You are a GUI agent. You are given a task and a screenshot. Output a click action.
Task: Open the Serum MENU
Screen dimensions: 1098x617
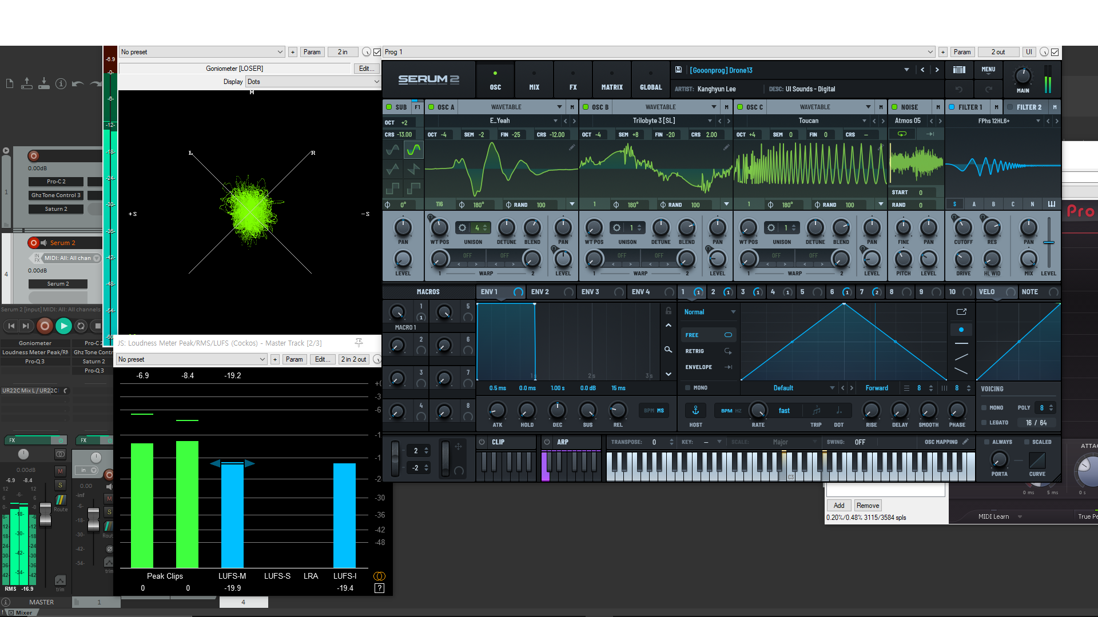(x=988, y=70)
